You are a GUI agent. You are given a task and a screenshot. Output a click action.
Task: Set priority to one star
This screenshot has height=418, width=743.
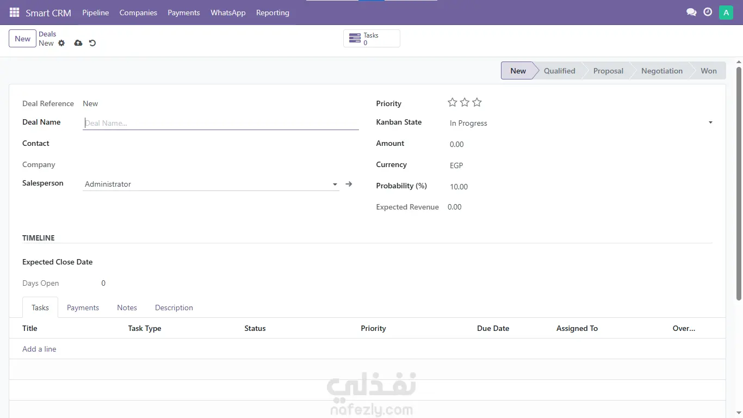pos(453,102)
